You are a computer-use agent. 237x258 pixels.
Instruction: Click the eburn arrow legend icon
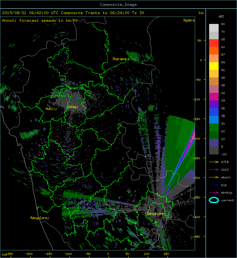[214, 177]
